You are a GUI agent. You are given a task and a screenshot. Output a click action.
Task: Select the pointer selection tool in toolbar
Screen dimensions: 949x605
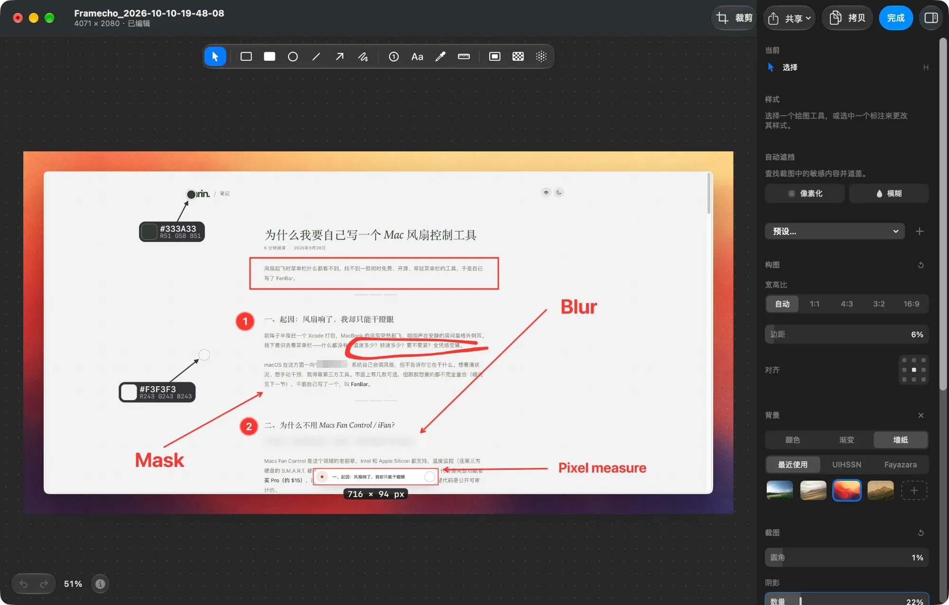(x=215, y=56)
